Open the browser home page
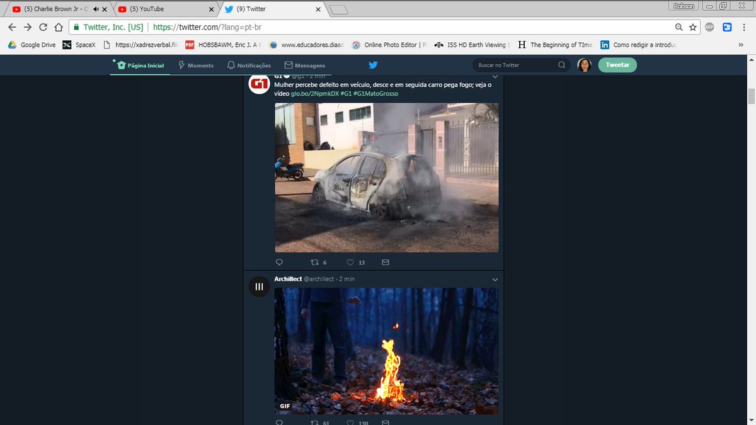 pyautogui.click(x=59, y=28)
